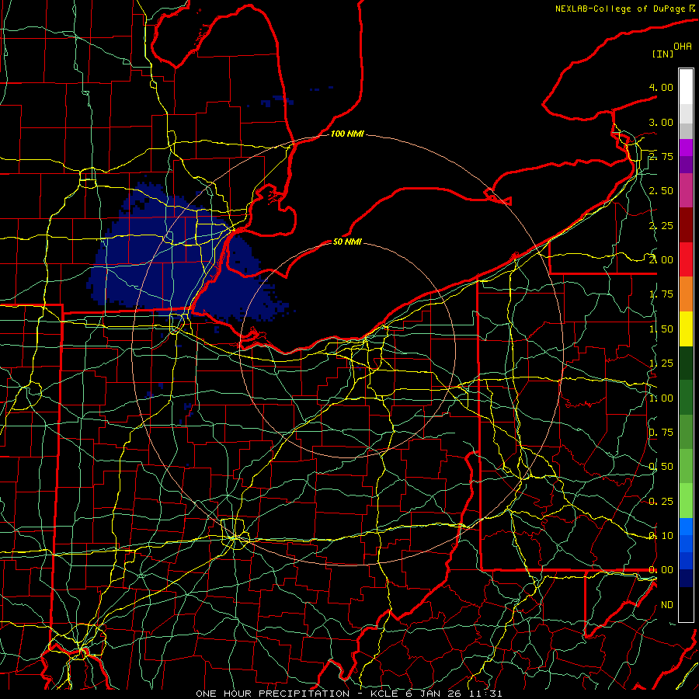
Task: Select the bright red swatch below 2.00
Action: pos(686,259)
